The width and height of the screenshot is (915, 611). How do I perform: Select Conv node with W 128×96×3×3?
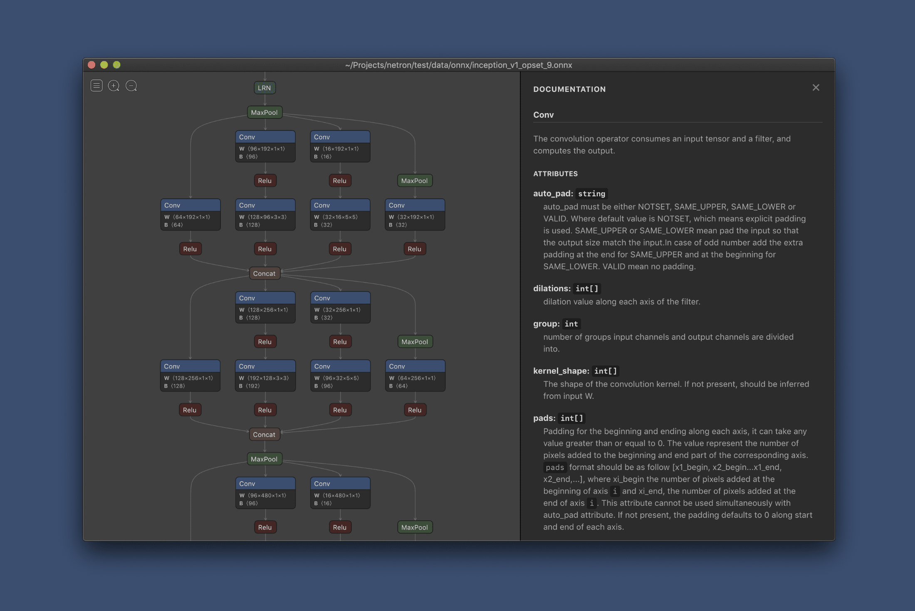pyautogui.click(x=265, y=215)
